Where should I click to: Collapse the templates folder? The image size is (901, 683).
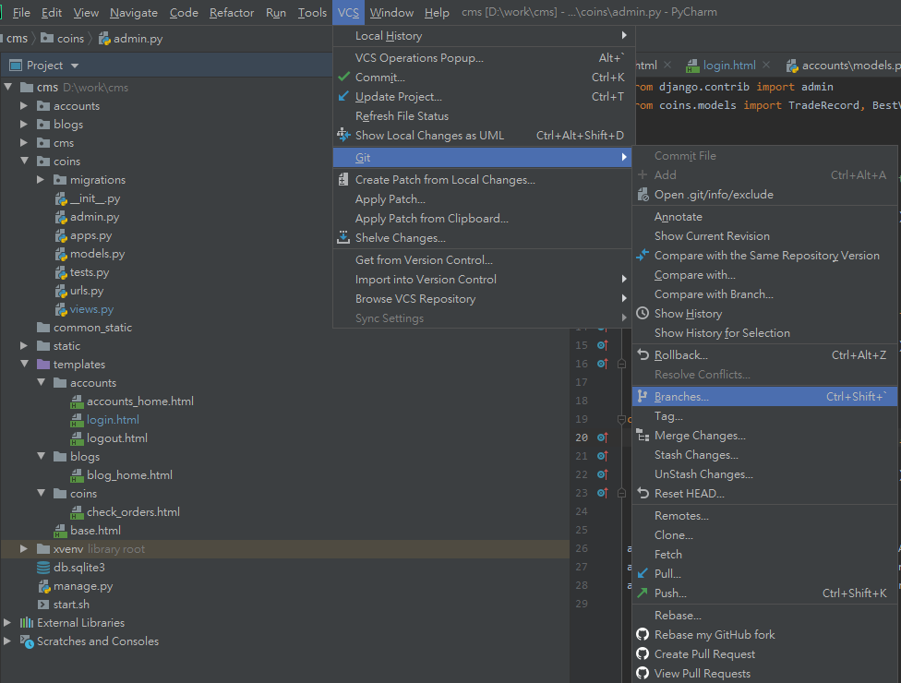point(24,364)
